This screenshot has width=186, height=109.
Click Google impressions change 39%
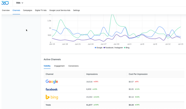click(96, 82)
